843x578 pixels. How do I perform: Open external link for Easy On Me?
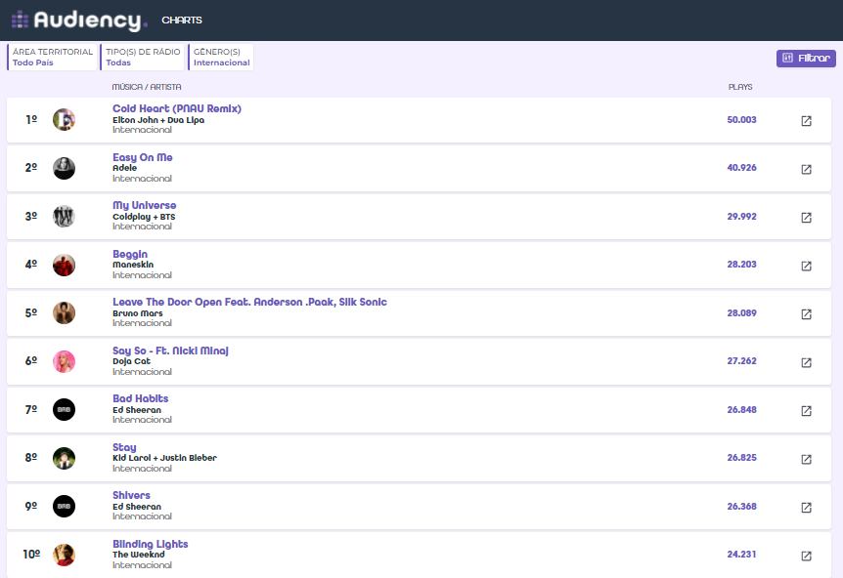pos(806,169)
